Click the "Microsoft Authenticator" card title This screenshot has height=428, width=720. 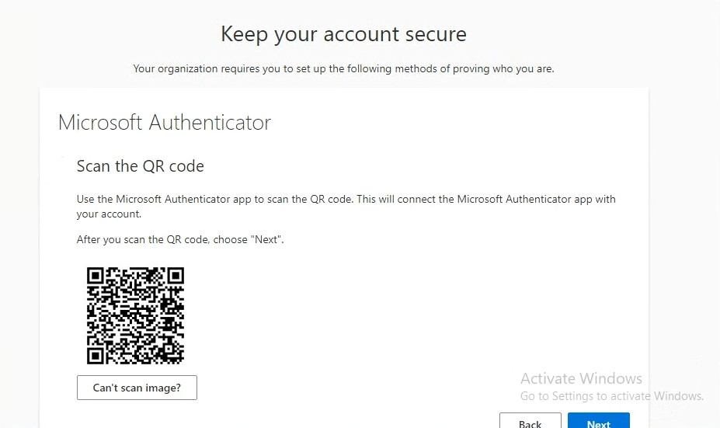pyautogui.click(x=165, y=123)
